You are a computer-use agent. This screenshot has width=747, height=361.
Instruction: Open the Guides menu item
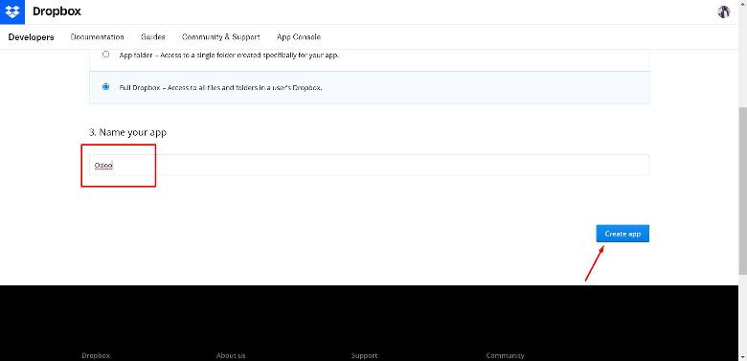tap(153, 37)
